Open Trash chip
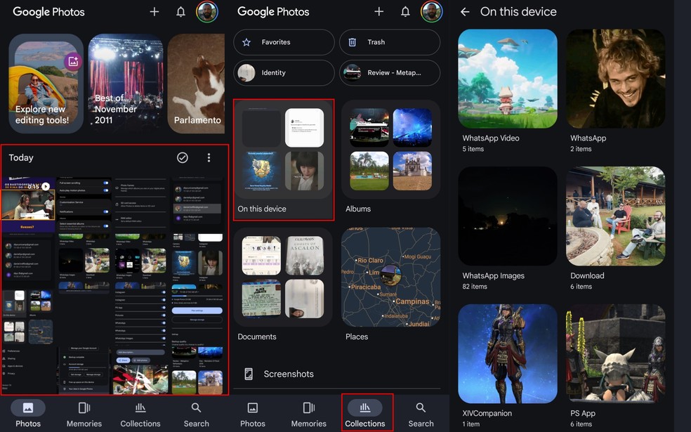The width and height of the screenshot is (691, 432). (390, 42)
